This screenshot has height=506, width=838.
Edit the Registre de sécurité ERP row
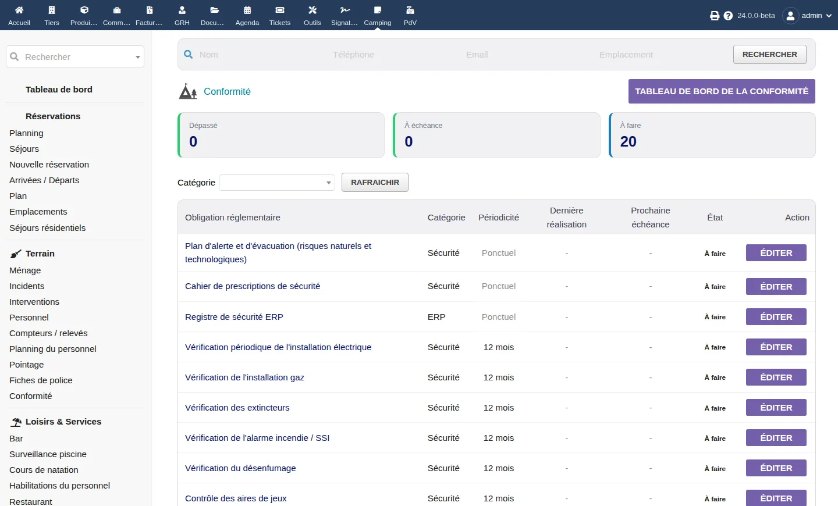click(x=776, y=317)
